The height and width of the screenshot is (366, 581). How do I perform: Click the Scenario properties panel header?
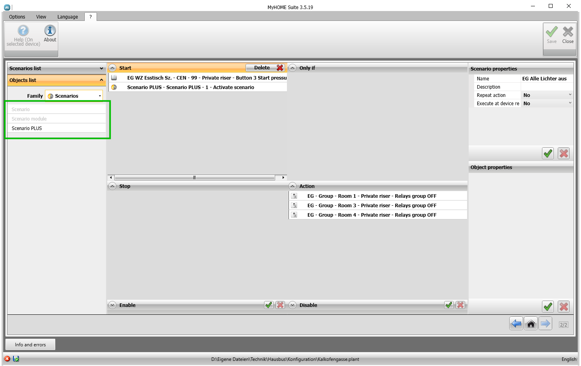click(521, 69)
